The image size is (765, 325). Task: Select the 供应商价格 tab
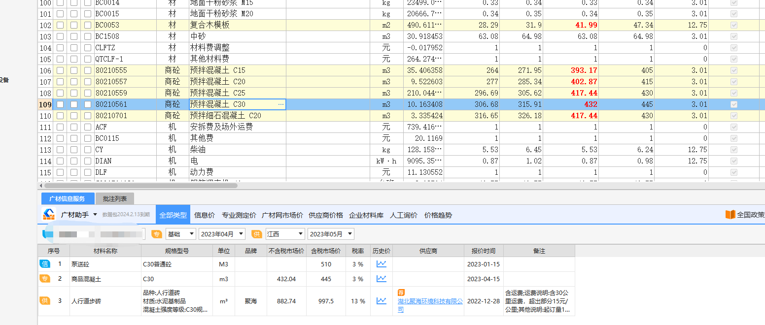click(x=326, y=215)
